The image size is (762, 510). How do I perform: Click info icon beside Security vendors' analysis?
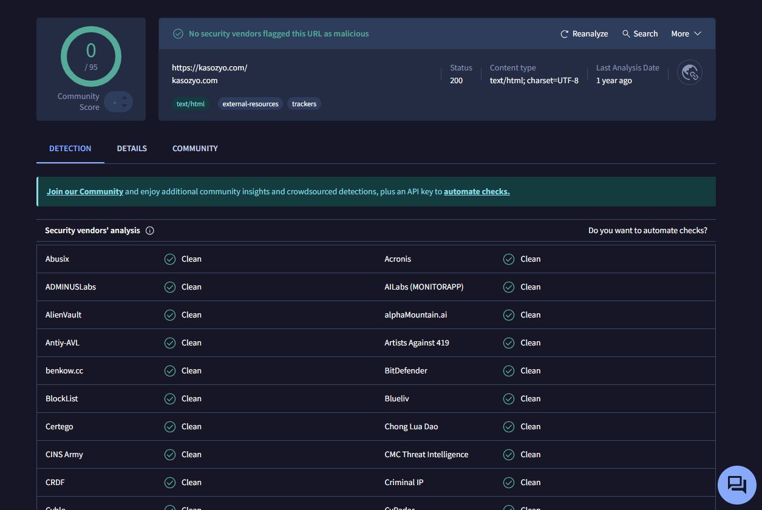(x=150, y=231)
